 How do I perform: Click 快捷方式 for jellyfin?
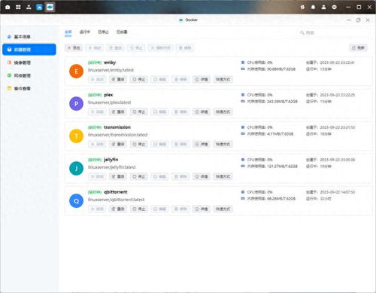(x=223, y=176)
